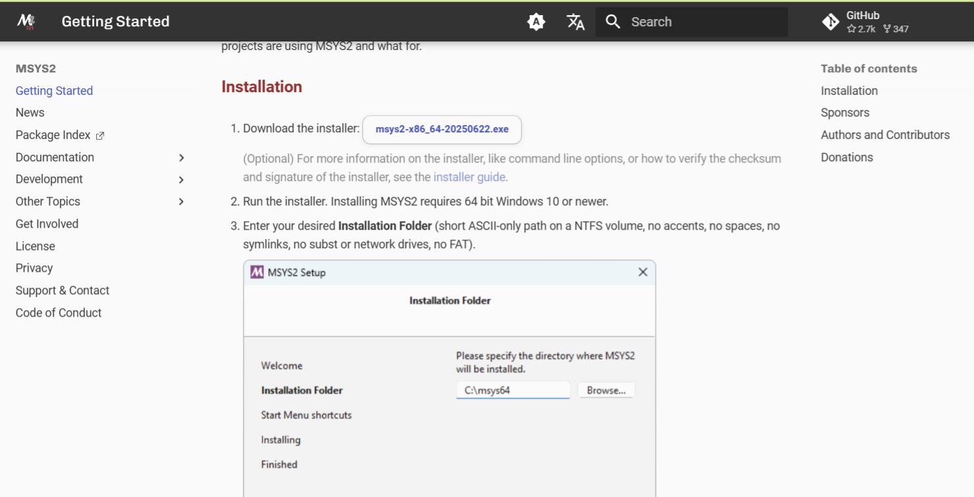Open the installer guide link
The height and width of the screenshot is (497, 974).
tap(469, 177)
